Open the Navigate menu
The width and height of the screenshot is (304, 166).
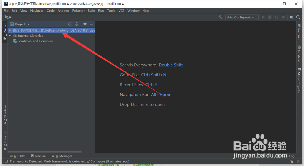pos(37,11)
